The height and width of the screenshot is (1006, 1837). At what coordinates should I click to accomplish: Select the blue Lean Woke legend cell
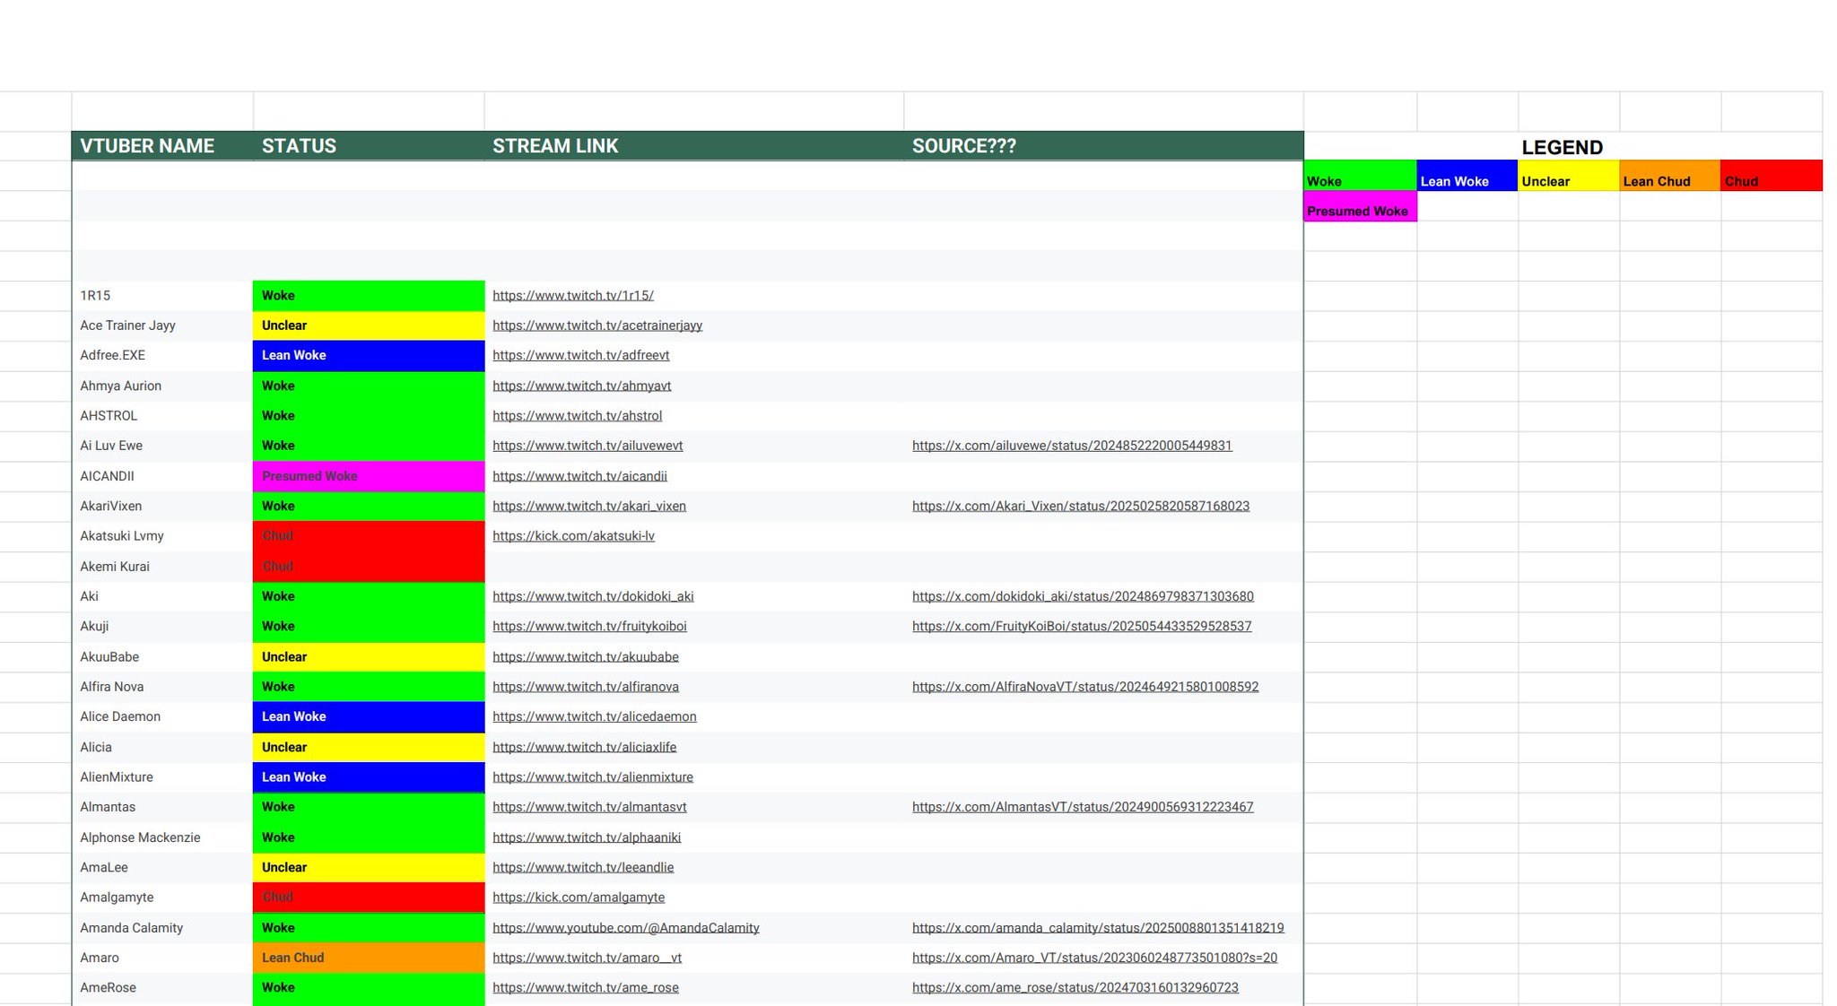click(x=1467, y=177)
